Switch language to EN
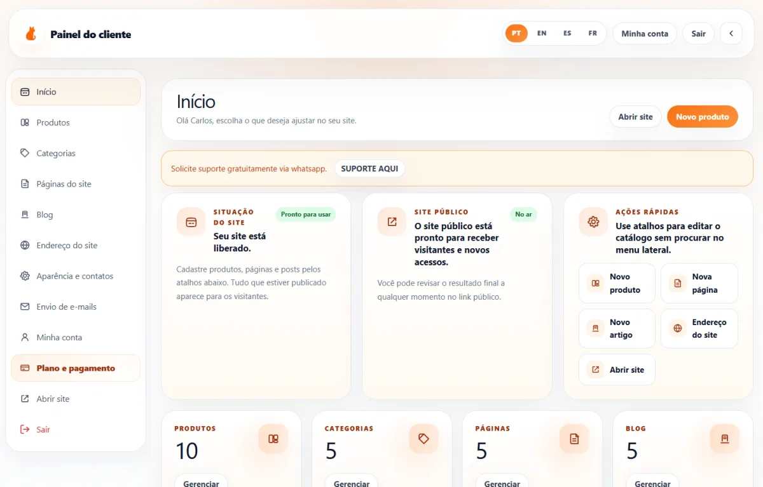The image size is (763, 487). [x=542, y=34]
